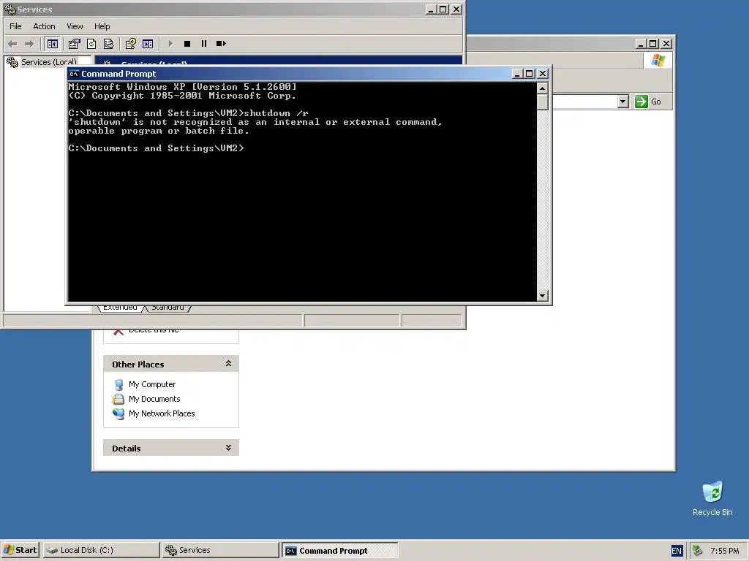749x561 pixels.
Task: Switch to Local Disk (C:) taskbar button
Action: (101, 550)
